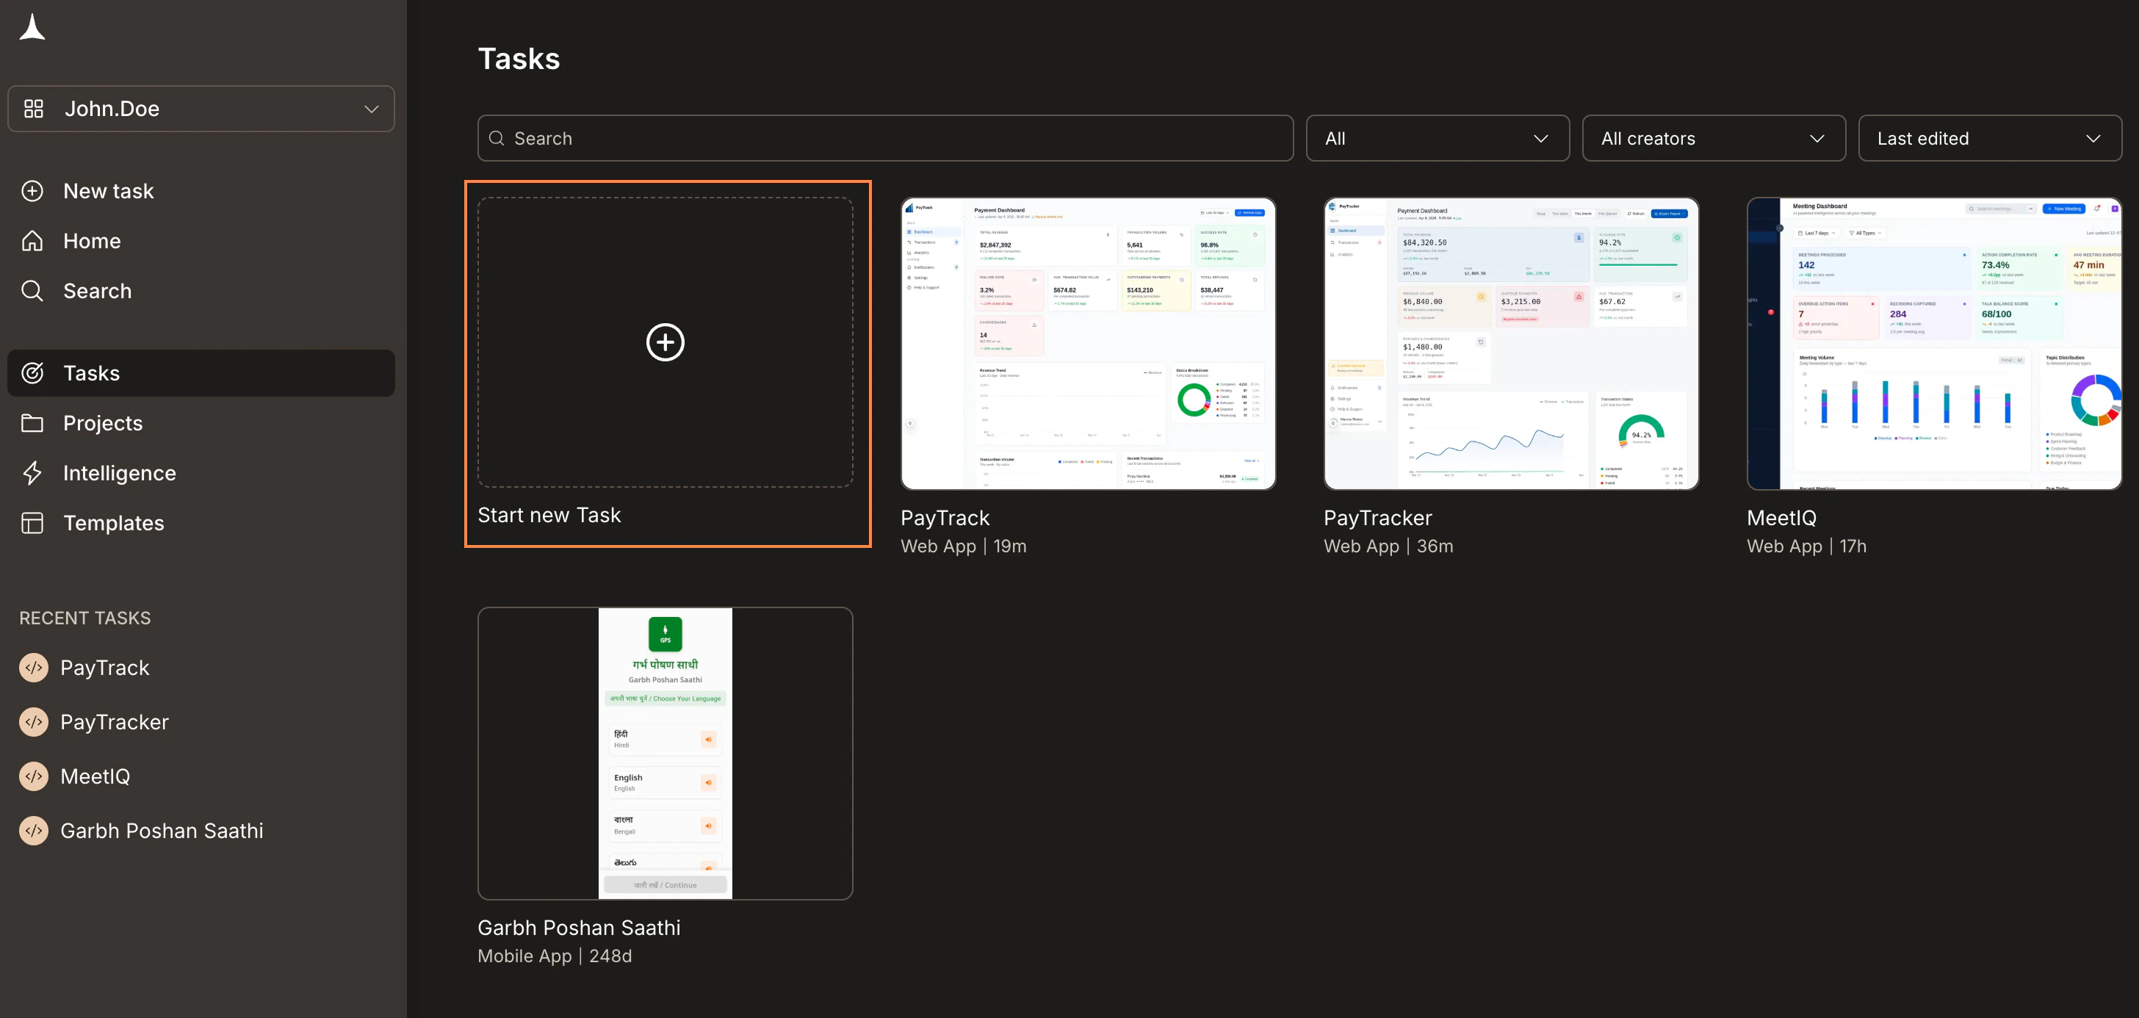Click the app logo at top of sidebar

32,27
